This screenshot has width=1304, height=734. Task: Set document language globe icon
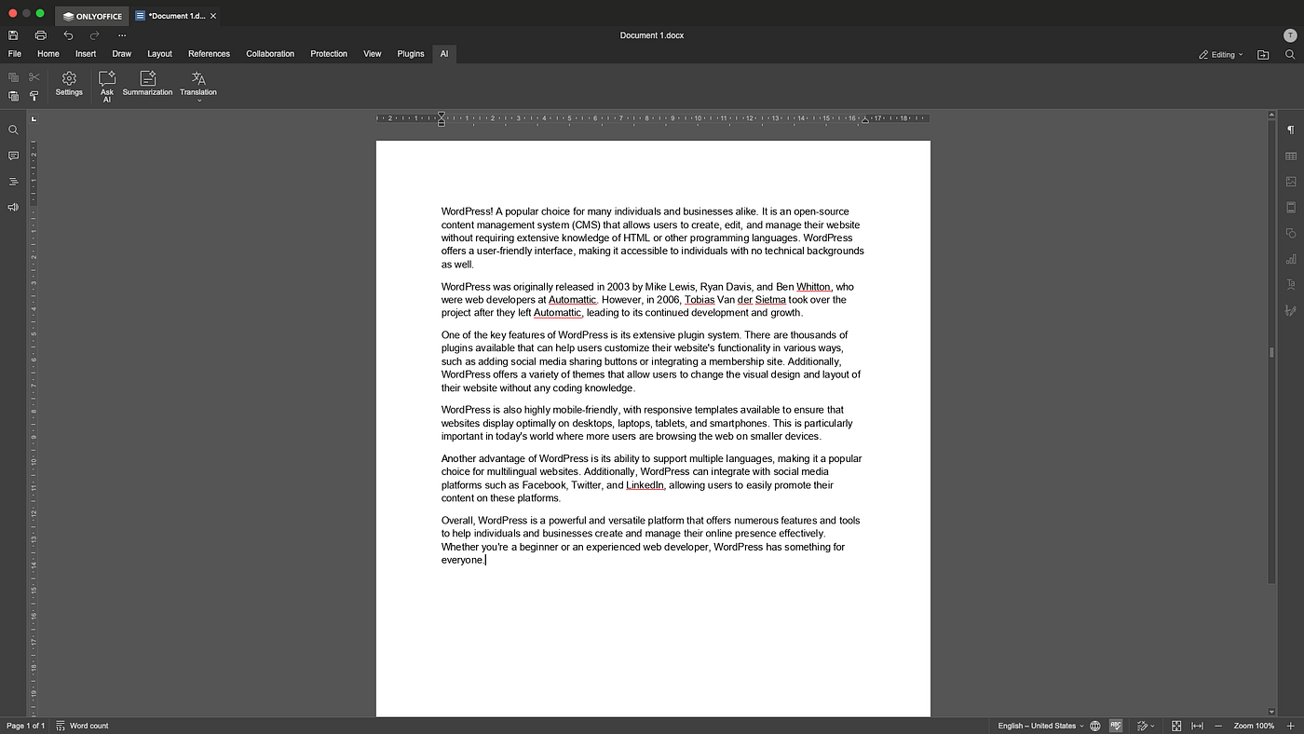(x=1095, y=726)
